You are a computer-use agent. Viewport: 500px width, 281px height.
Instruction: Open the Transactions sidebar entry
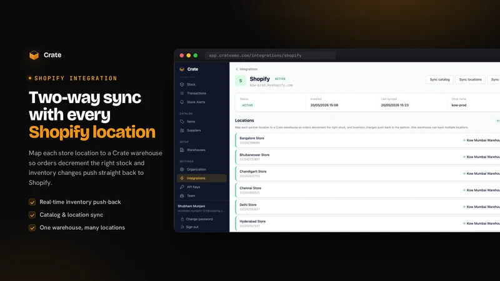196,93
